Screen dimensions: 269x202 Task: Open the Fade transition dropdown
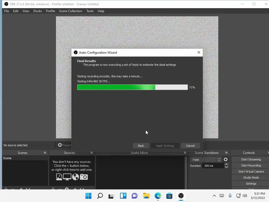pyautogui.click(x=205, y=160)
